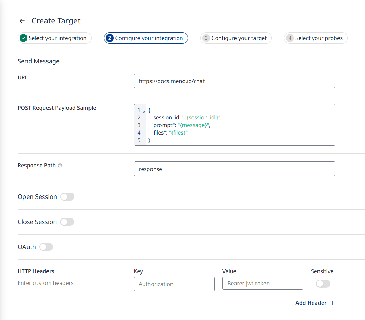
Task: Enable the Open Session toggle
Action: click(x=67, y=197)
